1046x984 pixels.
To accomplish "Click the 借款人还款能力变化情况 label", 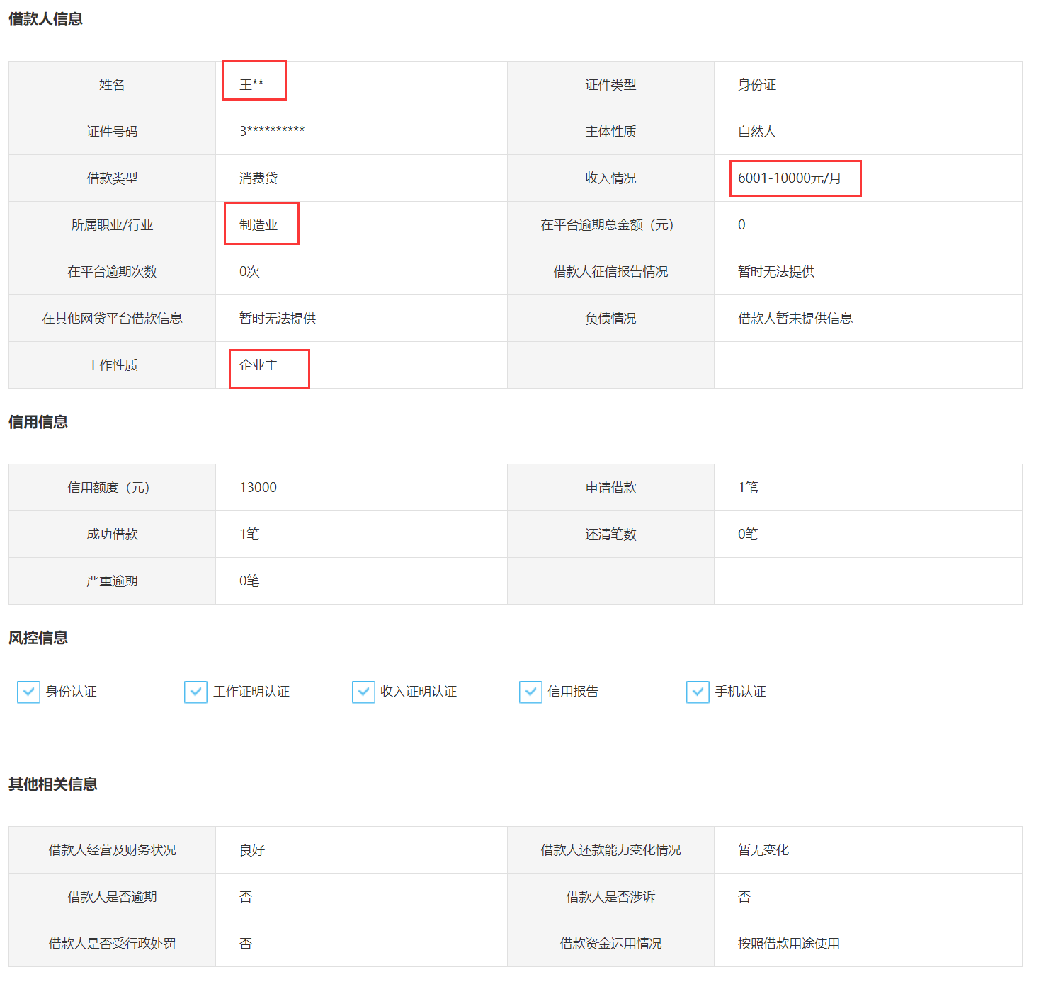I will point(610,850).
